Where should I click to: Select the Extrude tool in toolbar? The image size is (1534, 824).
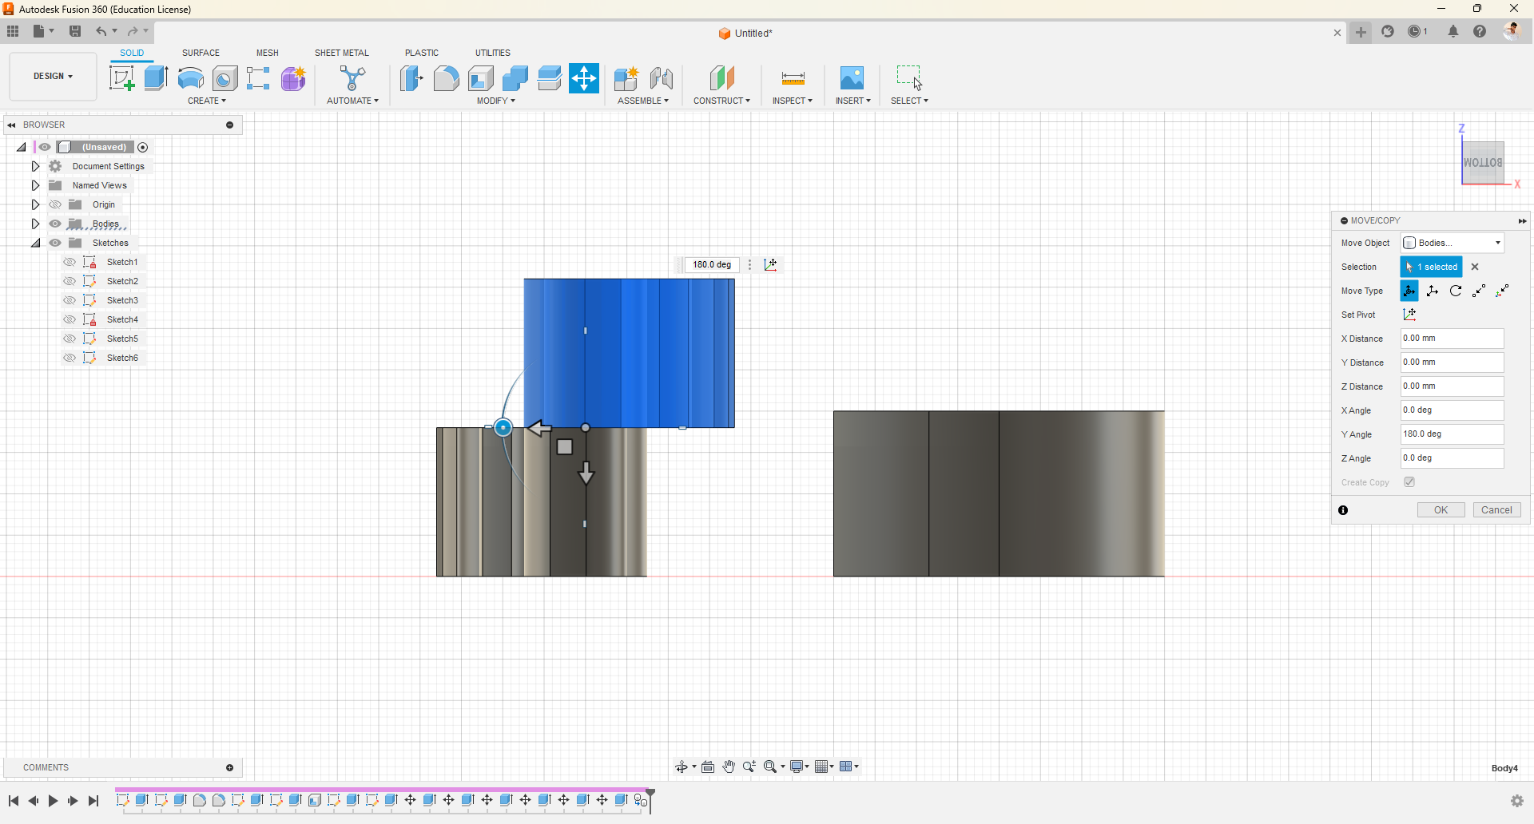(156, 78)
